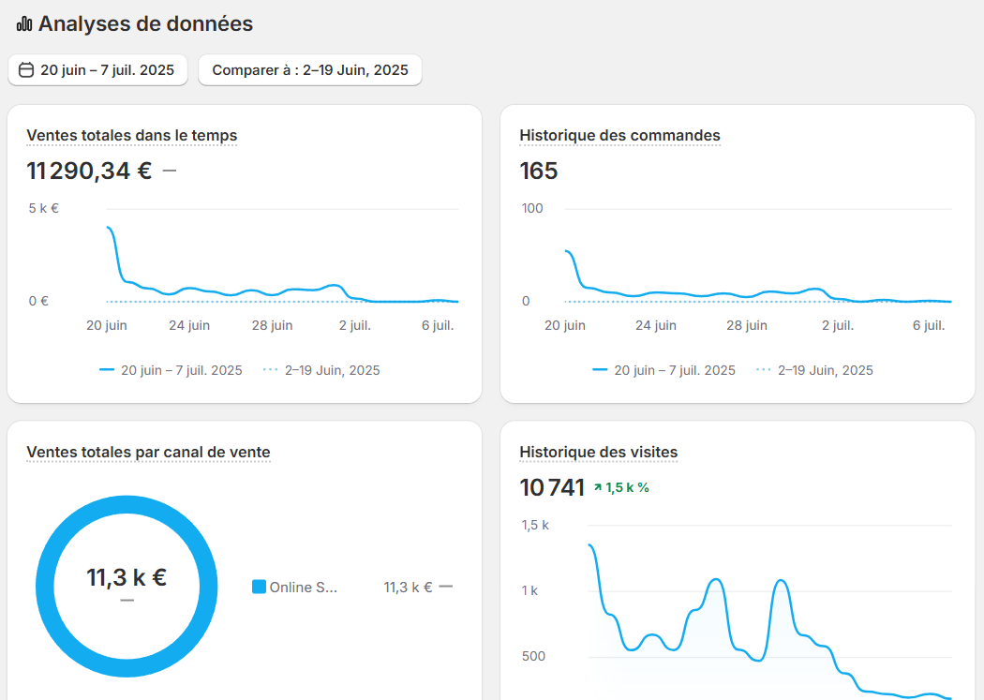Toggle the 20 juin – 7 juil. series in orders chart

[663, 370]
